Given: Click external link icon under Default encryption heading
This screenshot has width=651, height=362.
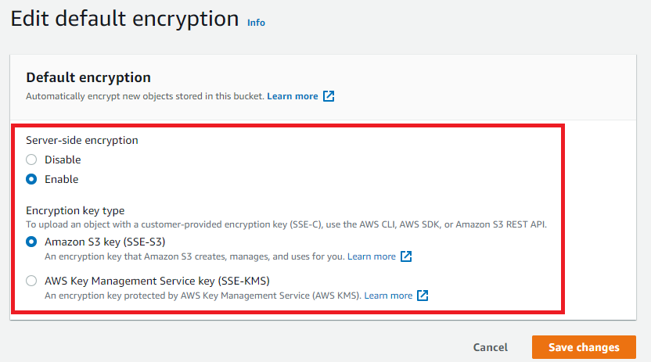Looking at the screenshot, I should [329, 96].
